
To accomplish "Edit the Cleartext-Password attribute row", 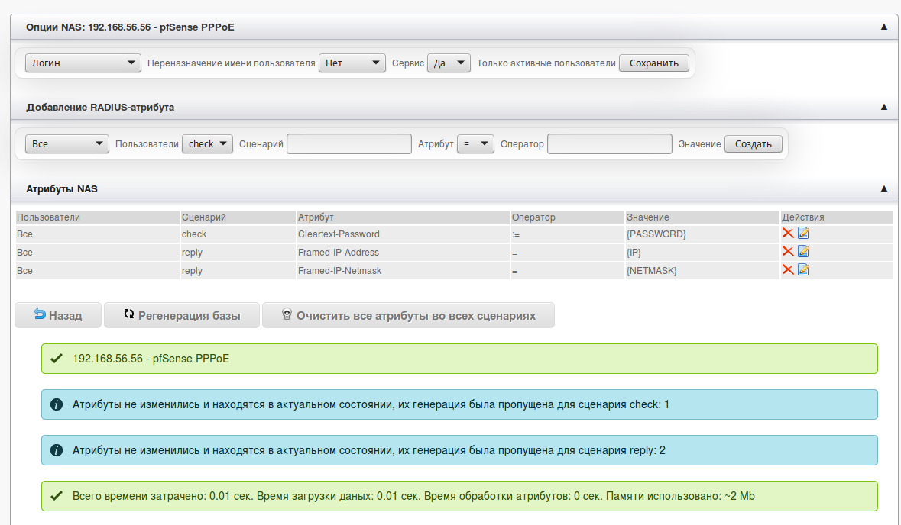I will [x=803, y=234].
